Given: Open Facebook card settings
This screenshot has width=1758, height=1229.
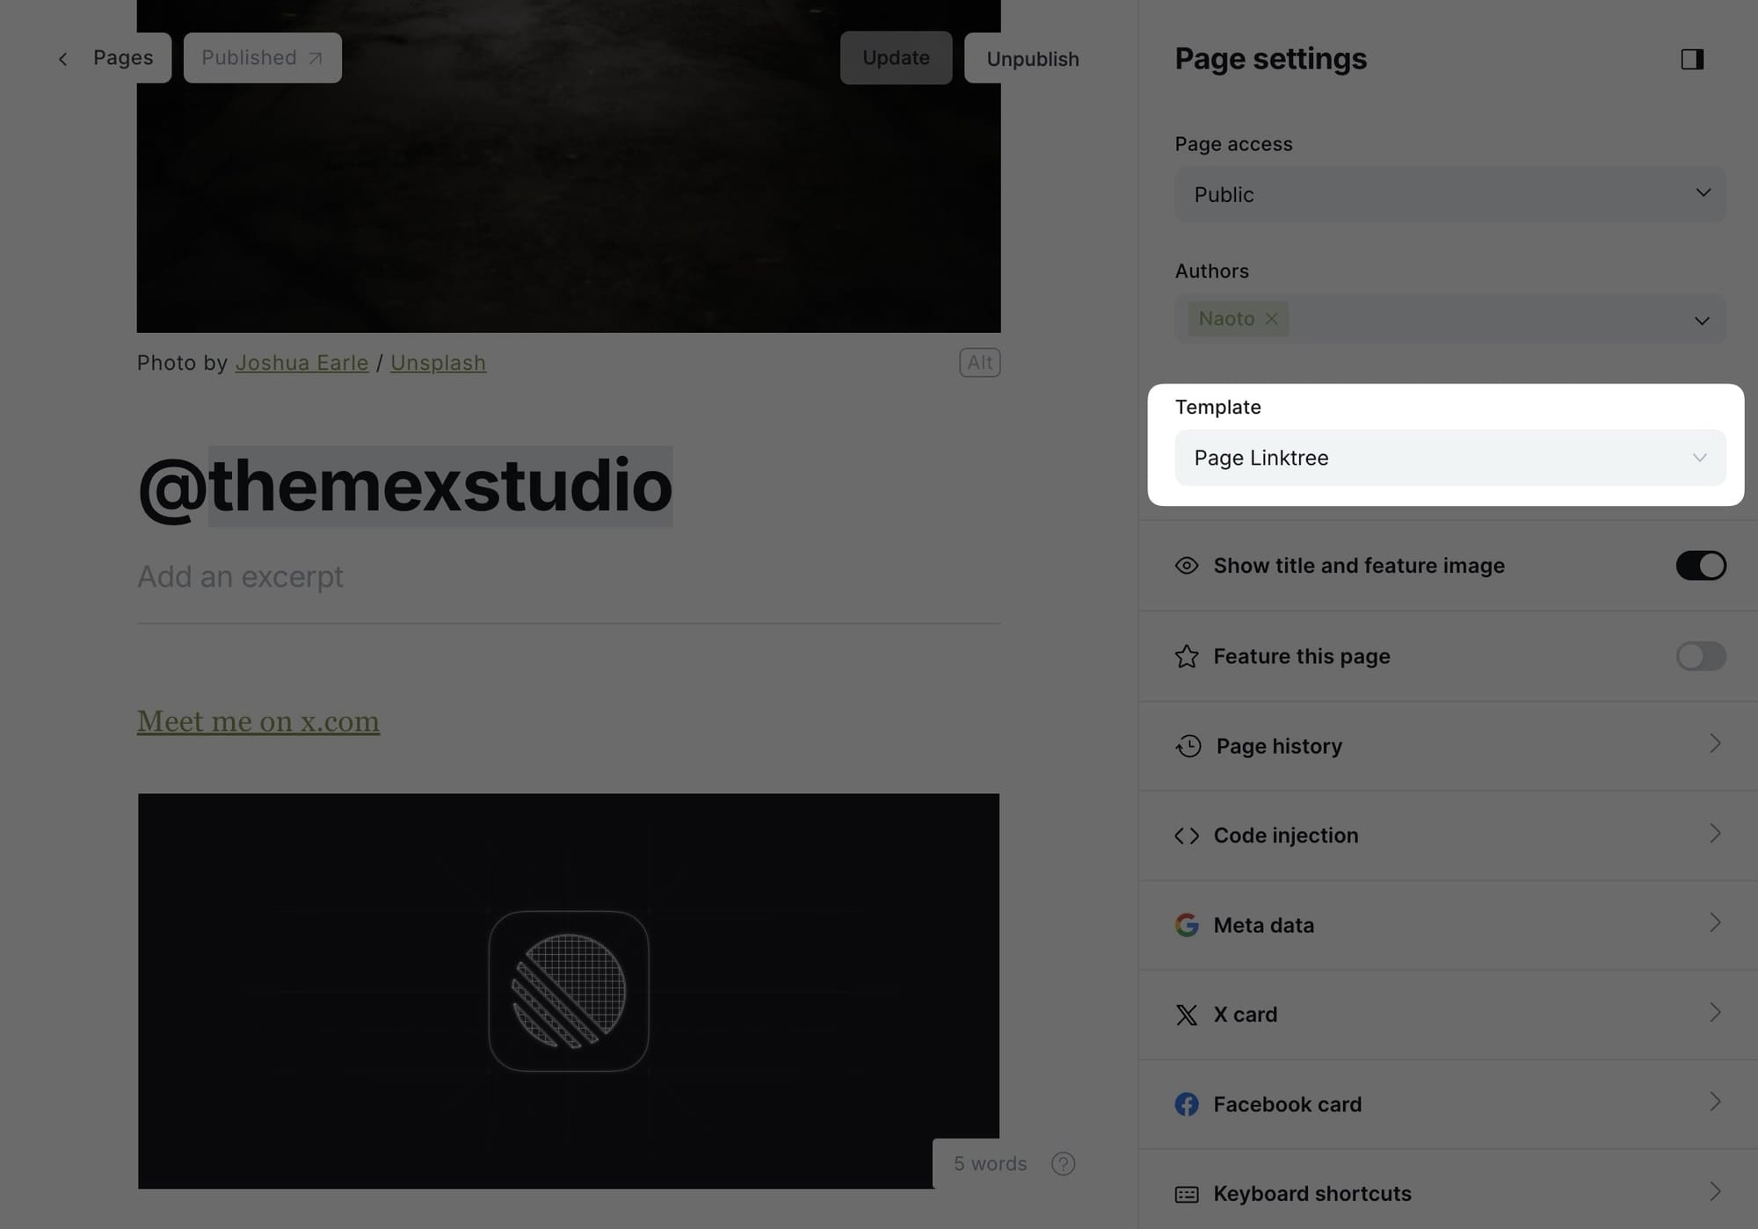Looking at the screenshot, I should click(1449, 1104).
